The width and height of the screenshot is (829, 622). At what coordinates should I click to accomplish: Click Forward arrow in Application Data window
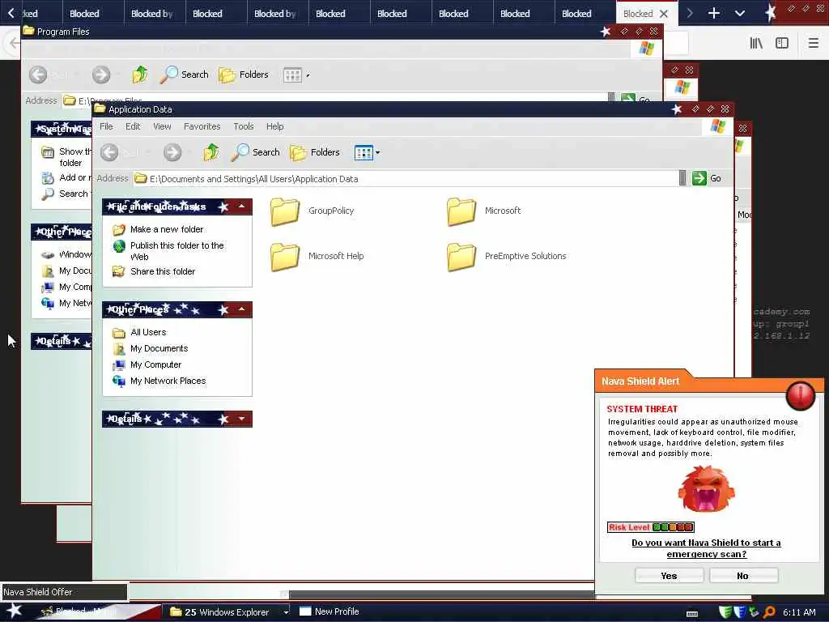click(172, 152)
